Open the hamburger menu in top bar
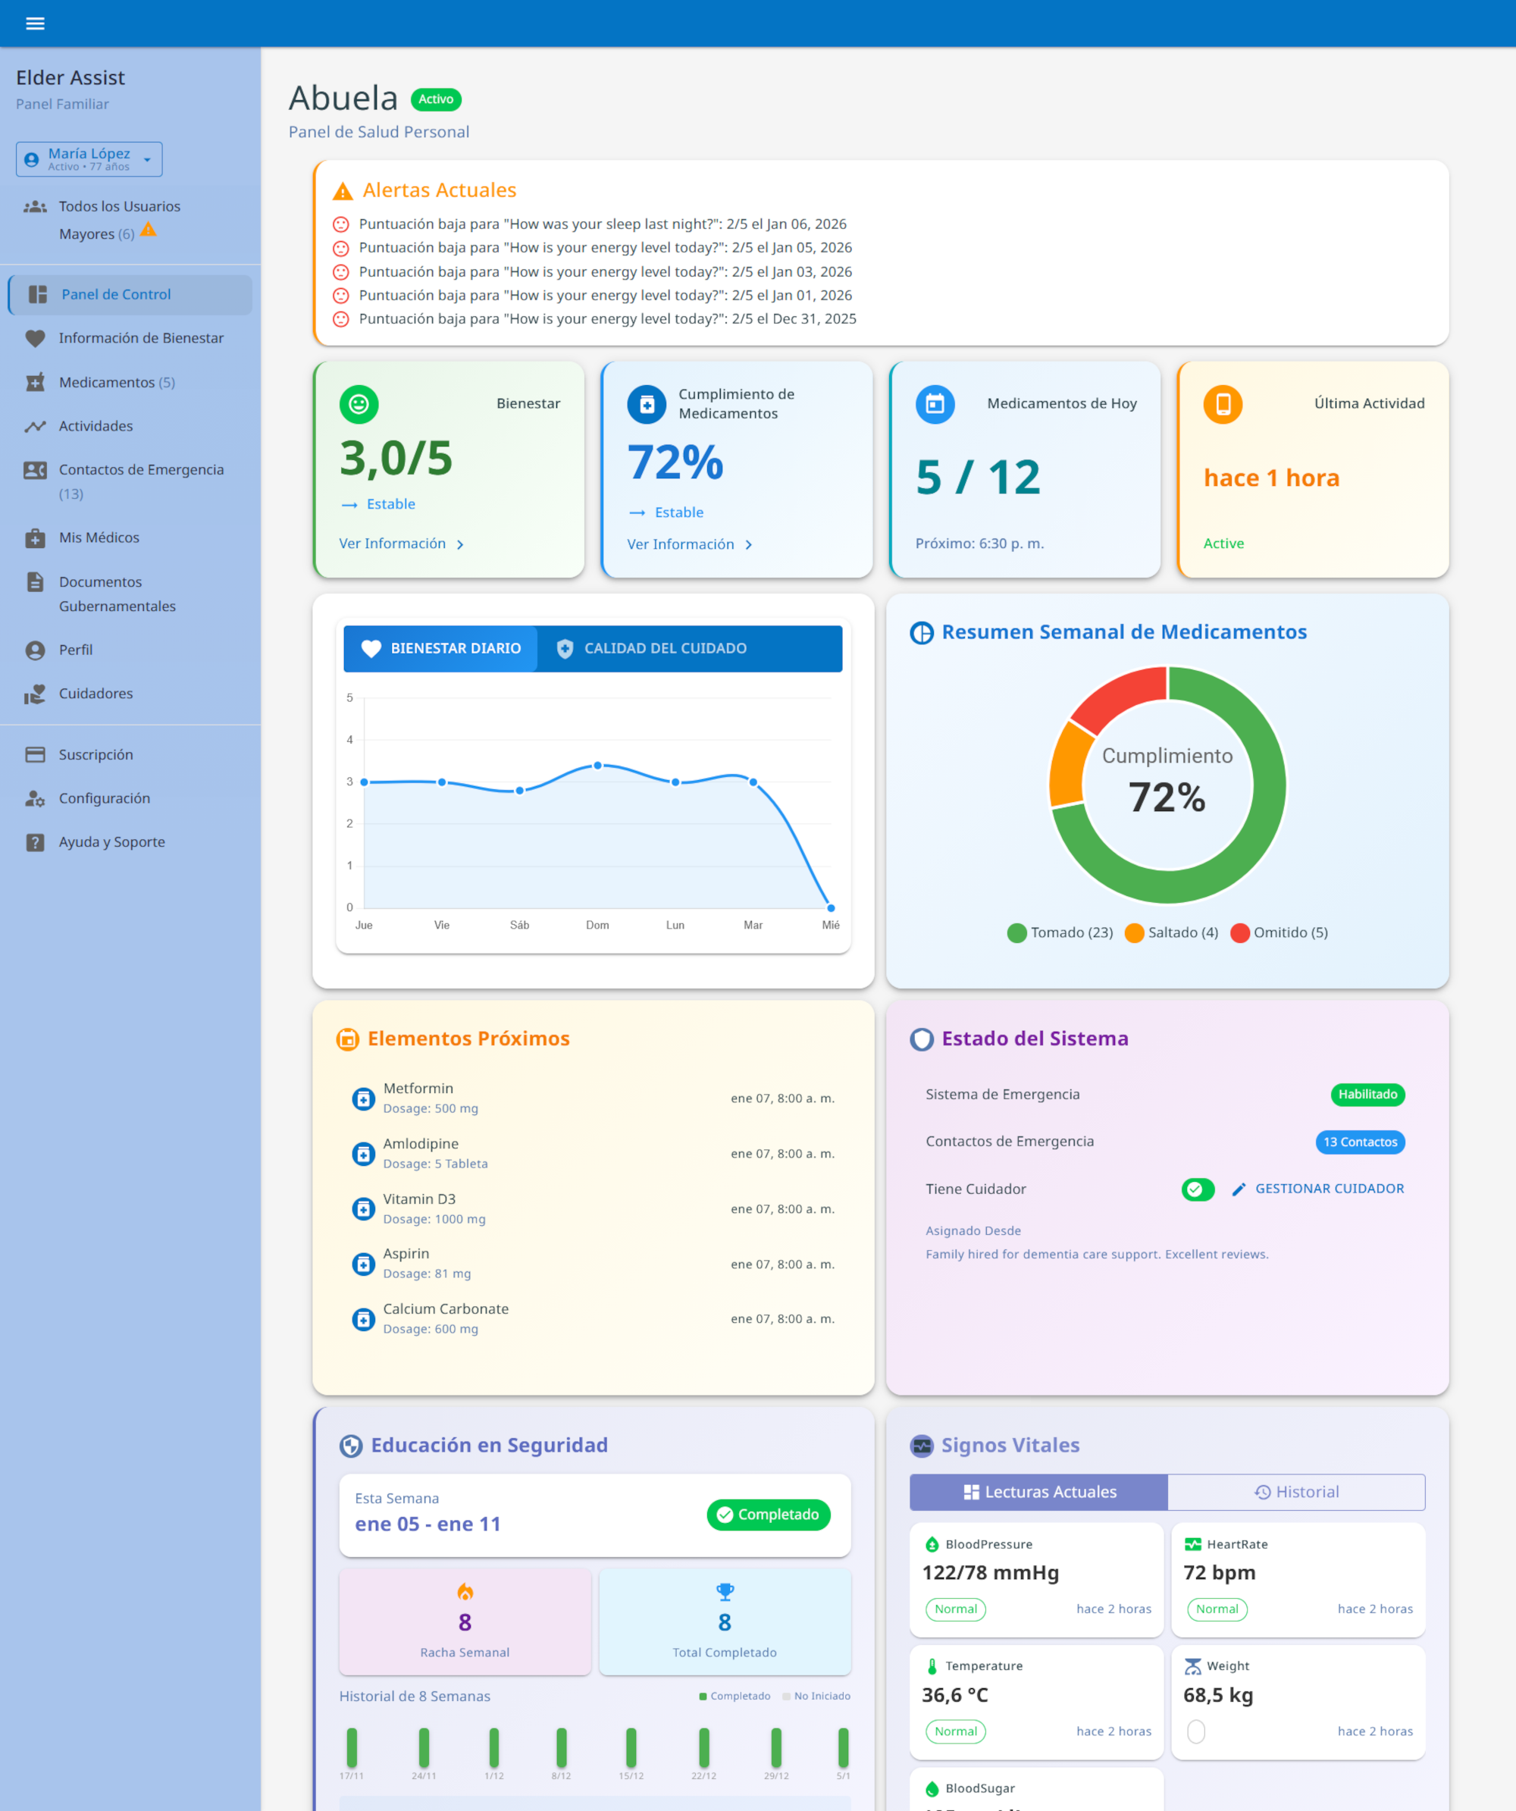This screenshot has height=1811, width=1516. [36, 23]
